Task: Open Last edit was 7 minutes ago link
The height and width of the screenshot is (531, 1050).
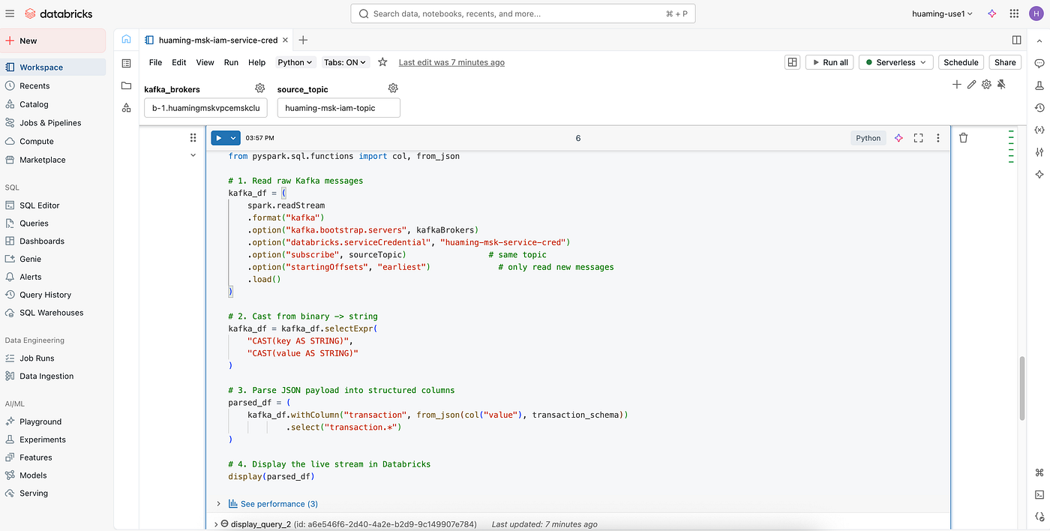Action: [x=451, y=62]
